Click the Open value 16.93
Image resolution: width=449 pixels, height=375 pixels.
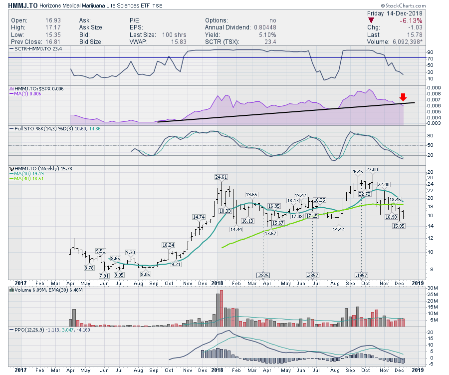tap(53, 20)
